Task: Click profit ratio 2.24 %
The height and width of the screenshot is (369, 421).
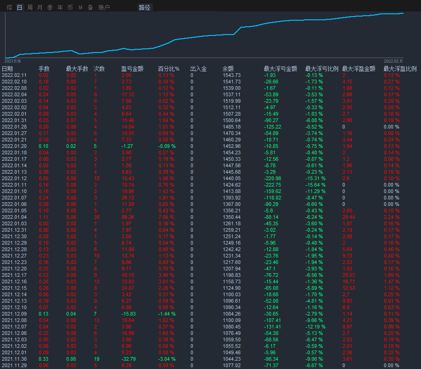Action: point(392,217)
